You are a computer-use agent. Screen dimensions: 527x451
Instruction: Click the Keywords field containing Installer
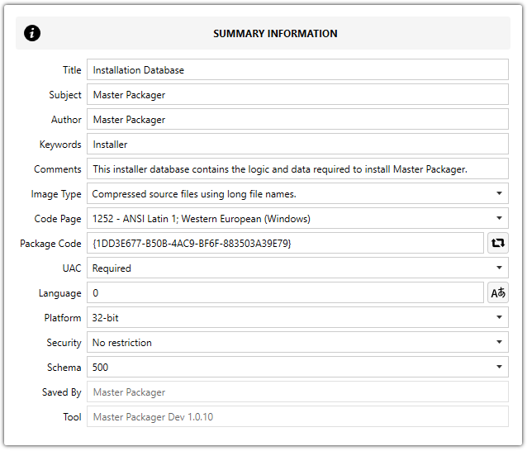coord(297,145)
